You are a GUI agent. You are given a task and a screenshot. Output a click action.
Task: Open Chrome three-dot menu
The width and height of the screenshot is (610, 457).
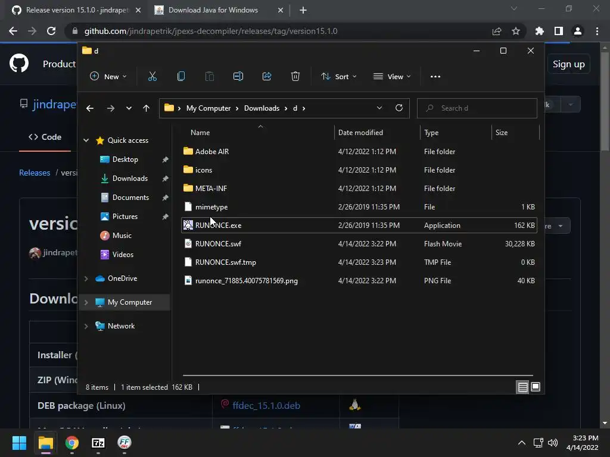pos(597,31)
